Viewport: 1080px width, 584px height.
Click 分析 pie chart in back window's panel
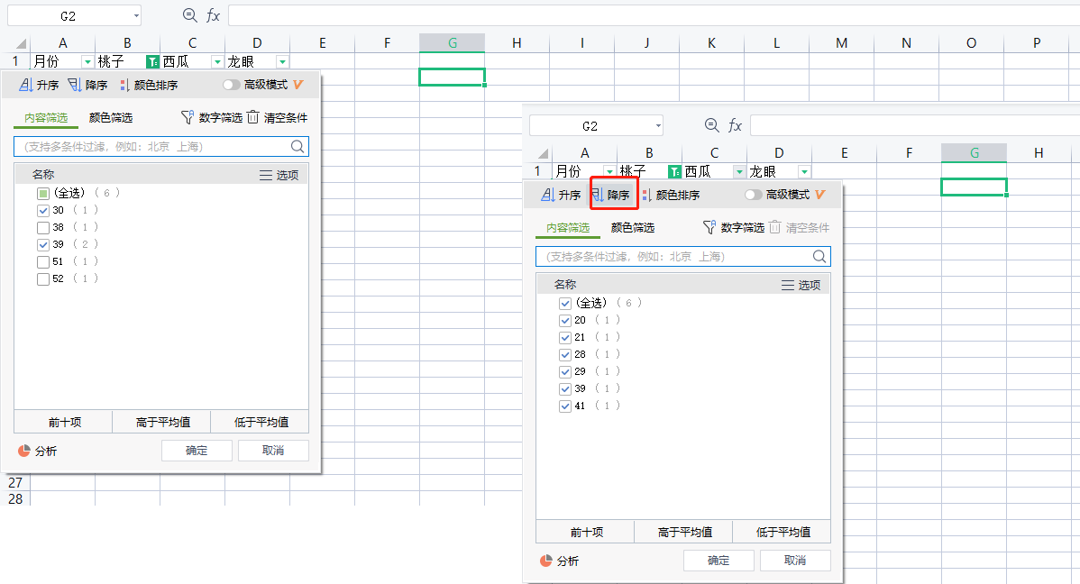click(x=24, y=451)
